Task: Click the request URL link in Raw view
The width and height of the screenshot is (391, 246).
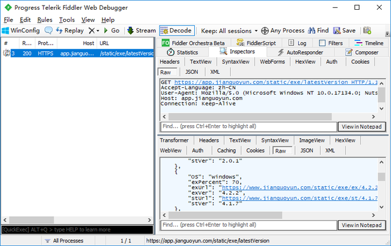Action: pyautogui.click(x=276, y=82)
